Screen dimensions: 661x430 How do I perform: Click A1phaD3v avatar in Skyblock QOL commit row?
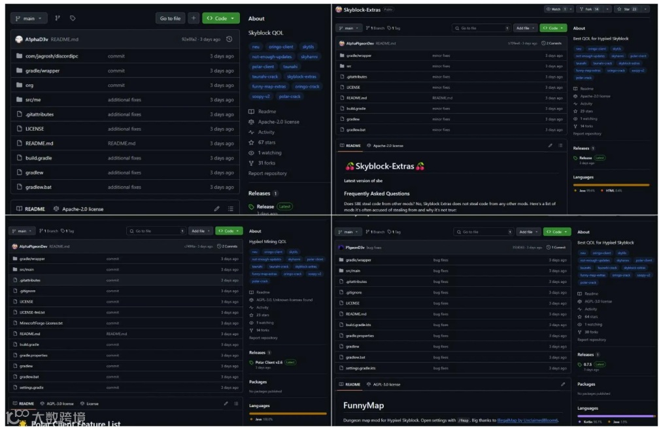(18, 39)
